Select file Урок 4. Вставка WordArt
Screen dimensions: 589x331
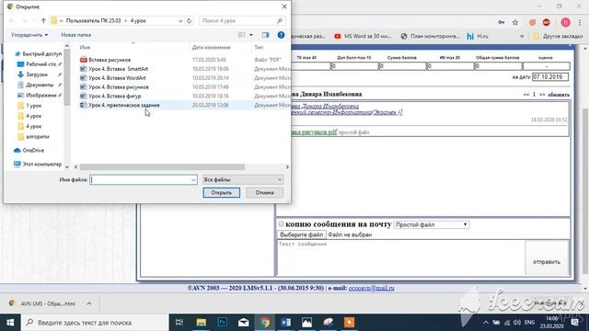tap(117, 78)
